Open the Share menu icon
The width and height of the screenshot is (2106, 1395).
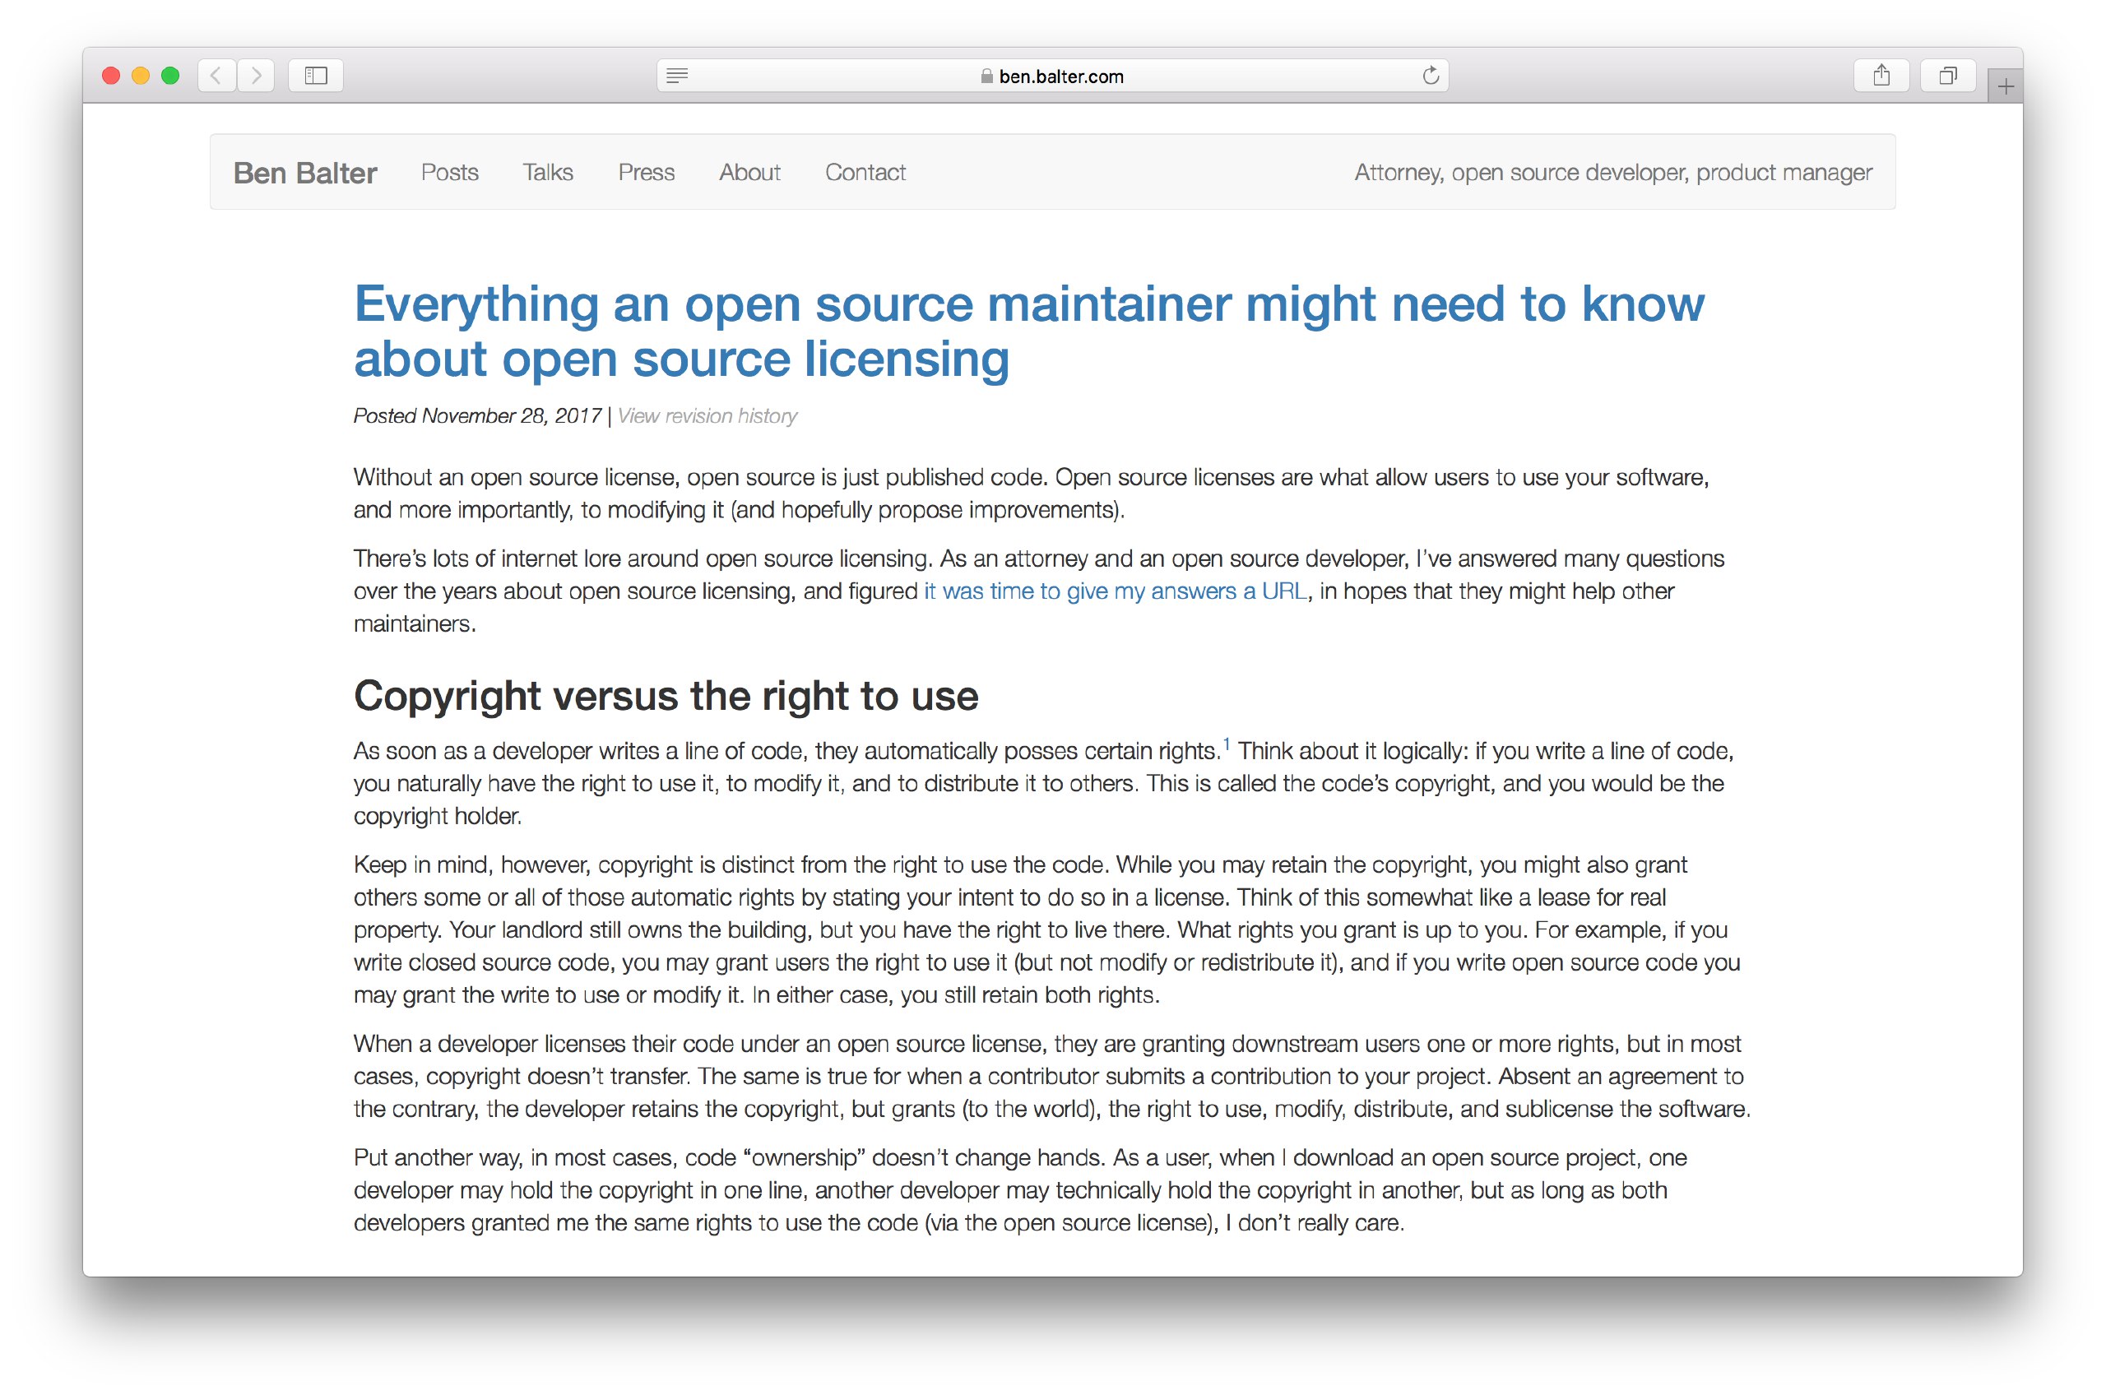(1881, 76)
